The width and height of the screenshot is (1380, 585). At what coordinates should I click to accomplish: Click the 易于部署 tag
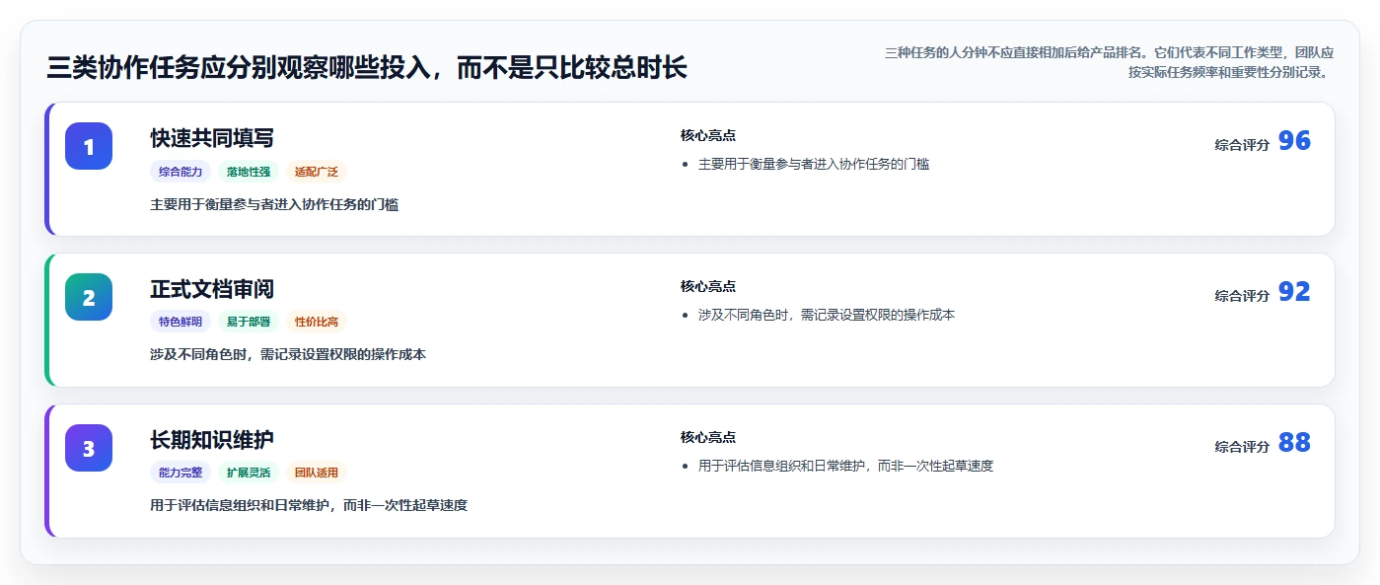pos(249,322)
